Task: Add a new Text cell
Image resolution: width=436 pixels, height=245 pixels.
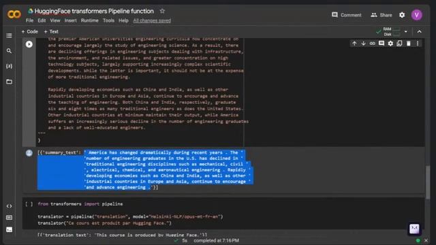Action: pyautogui.click(x=51, y=32)
